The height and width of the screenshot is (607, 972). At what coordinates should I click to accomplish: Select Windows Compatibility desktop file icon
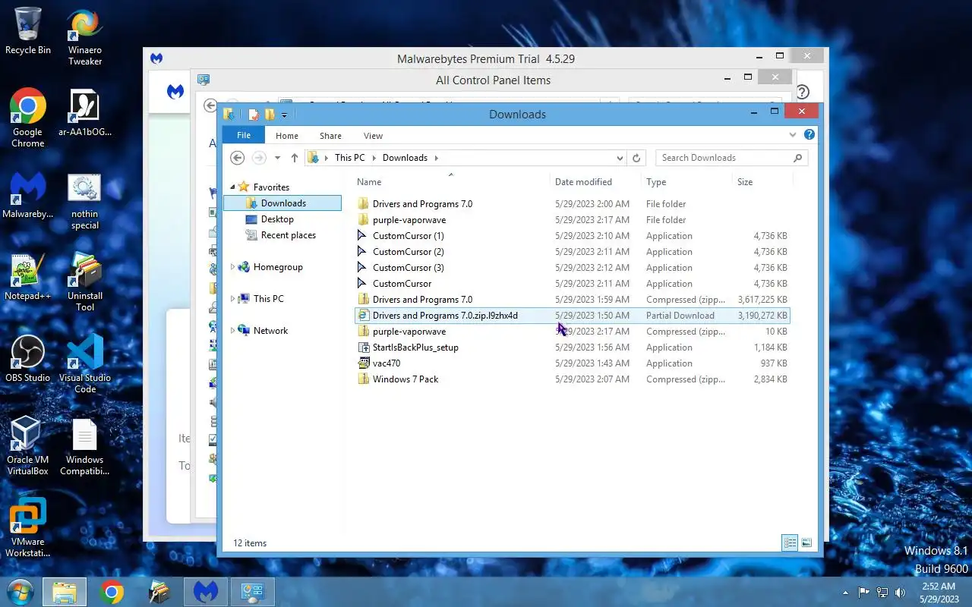pyautogui.click(x=85, y=446)
